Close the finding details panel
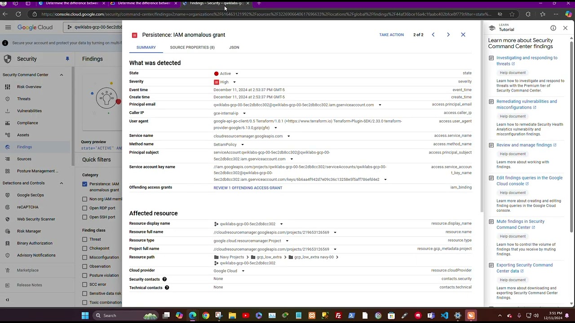 tap(463, 35)
